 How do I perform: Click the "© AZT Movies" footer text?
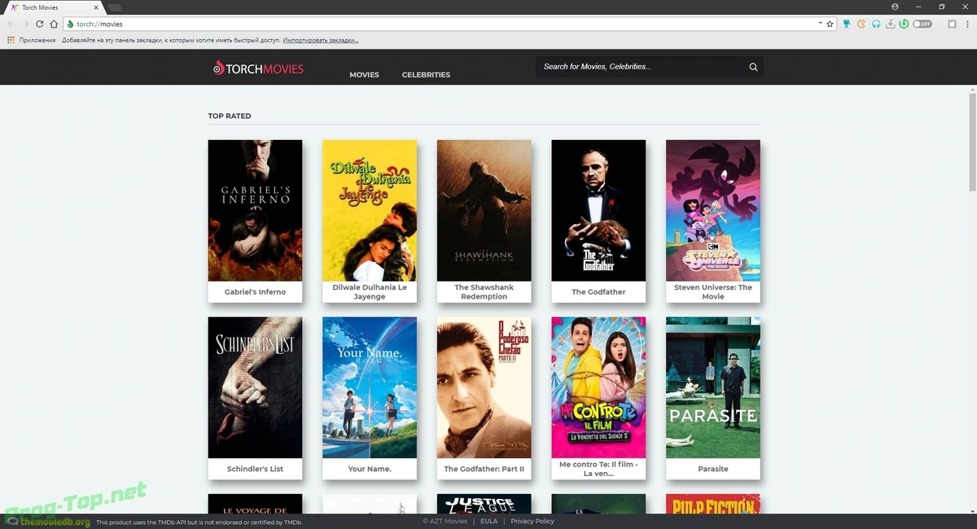pyautogui.click(x=445, y=521)
